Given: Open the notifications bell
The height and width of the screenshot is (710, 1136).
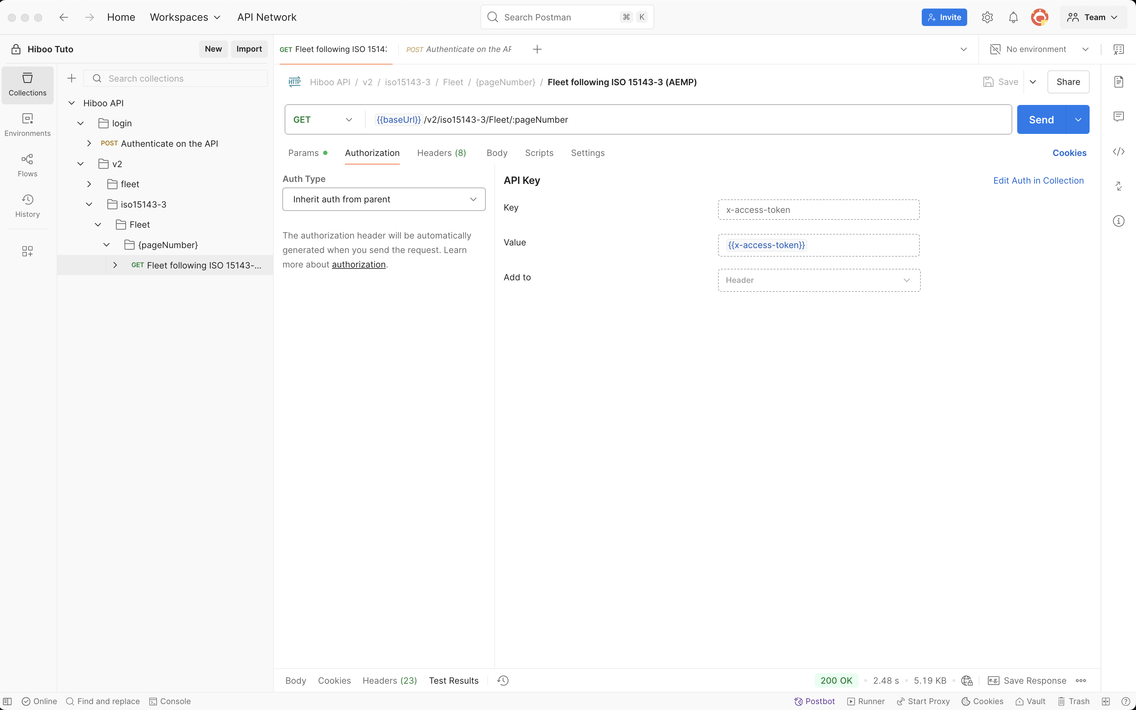Looking at the screenshot, I should 1014,17.
